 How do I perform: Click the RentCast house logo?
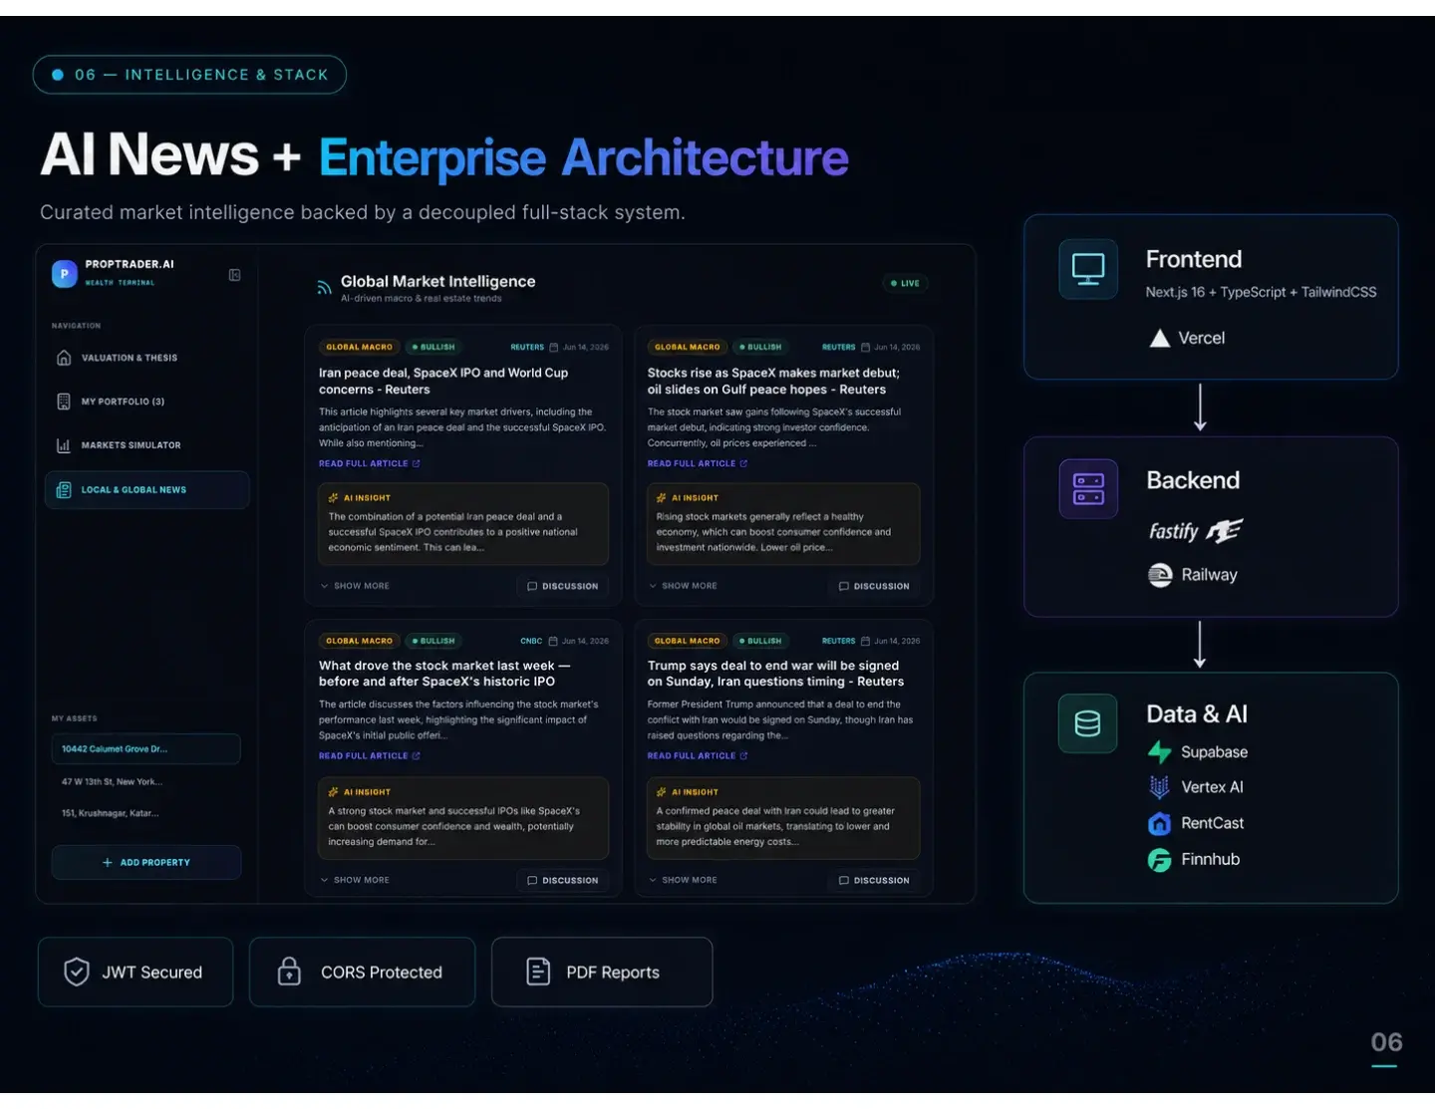tap(1159, 824)
